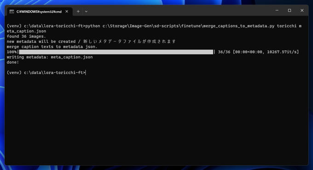Click the 'done!' output line
Screen dimensions: 313x170
coord(13,62)
